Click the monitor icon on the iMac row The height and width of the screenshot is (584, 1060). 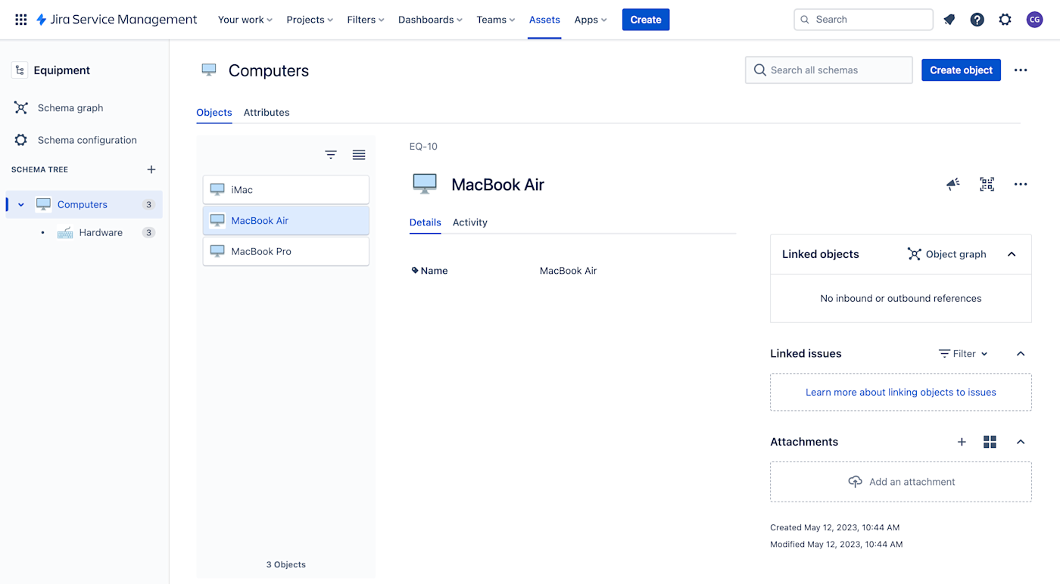click(x=217, y=190)
